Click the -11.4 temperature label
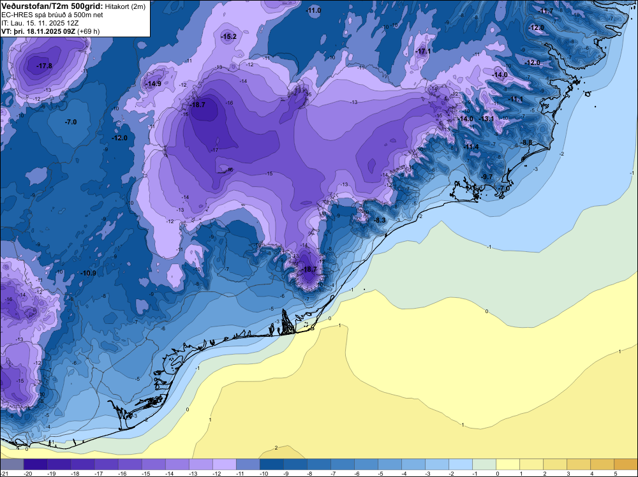 click(x=471, y=147)
